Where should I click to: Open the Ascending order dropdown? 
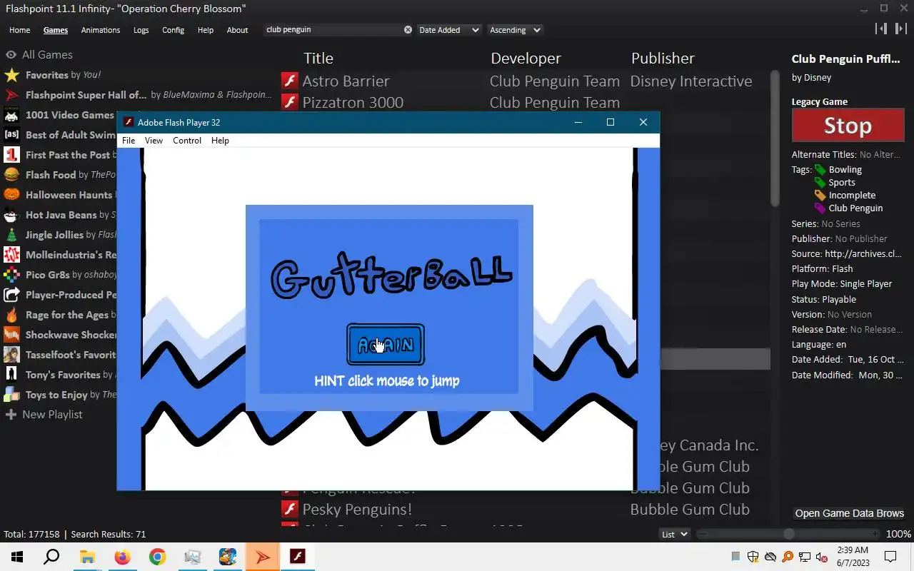pos(515,30)
